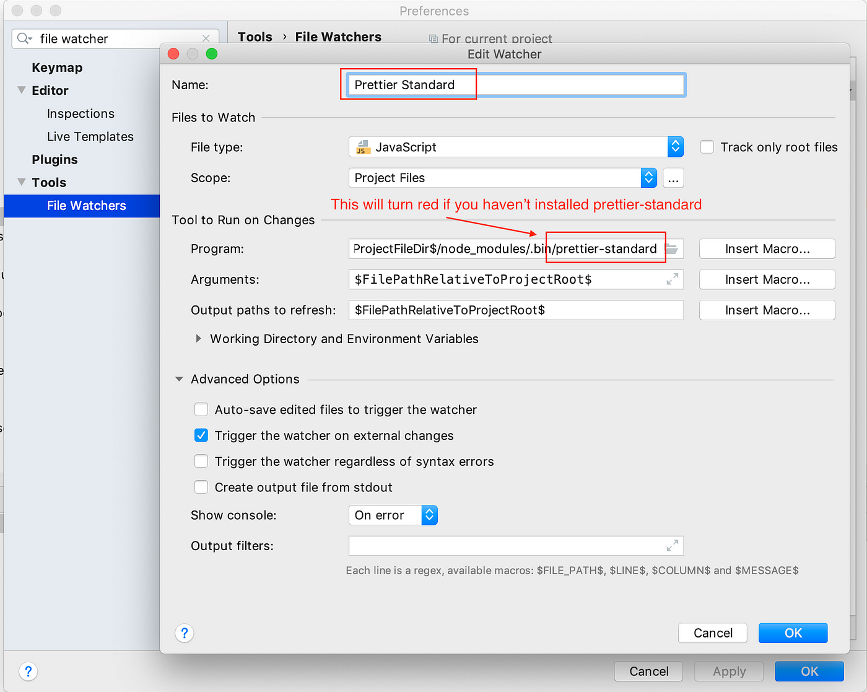Open help in Edit Watcher dialog

(x=184, y=633)
